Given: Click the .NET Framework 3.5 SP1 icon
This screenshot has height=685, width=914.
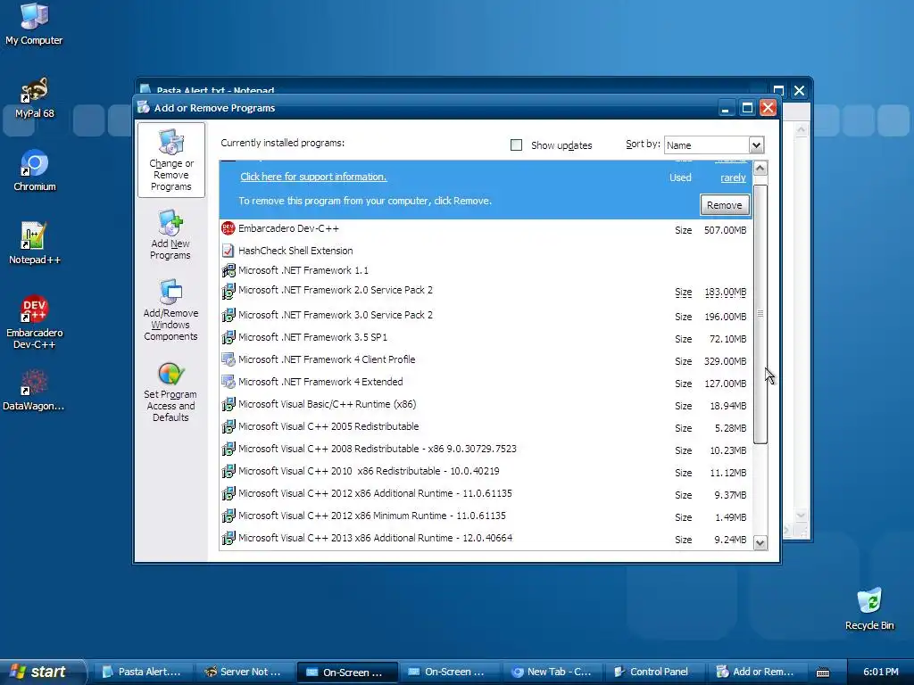Looking at the screenshot, I should pyautogui.click(x=228, y=337).
